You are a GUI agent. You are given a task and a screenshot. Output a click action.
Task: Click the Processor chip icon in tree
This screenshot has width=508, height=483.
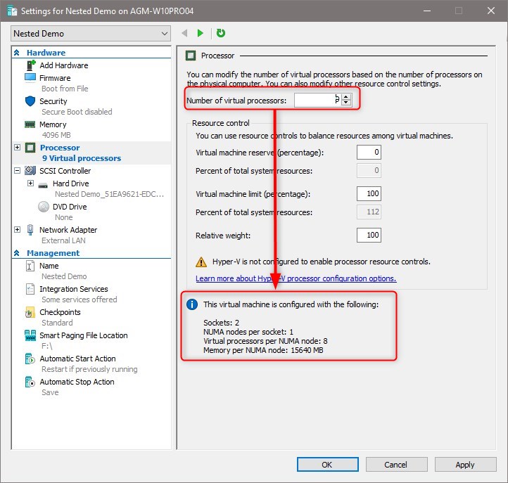pos(30,148)
